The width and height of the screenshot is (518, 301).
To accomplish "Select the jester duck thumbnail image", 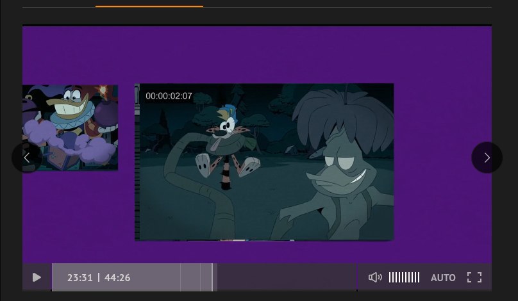I will tap(70, 127).
